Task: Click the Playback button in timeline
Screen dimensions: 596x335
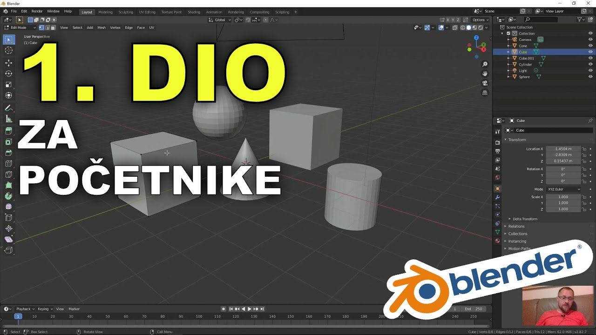Action: pos(25,309)
